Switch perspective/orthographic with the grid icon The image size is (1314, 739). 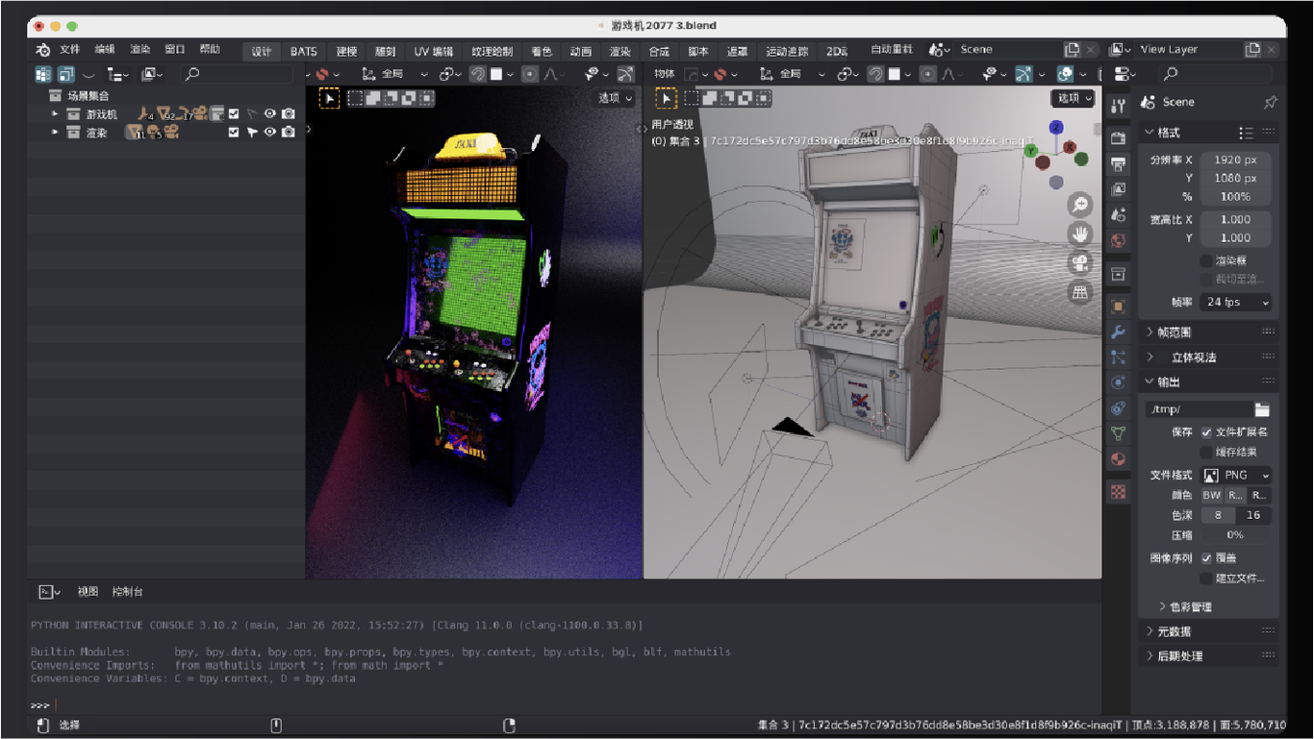(x=1079, y=292)
